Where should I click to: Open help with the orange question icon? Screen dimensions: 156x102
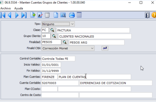154,15
